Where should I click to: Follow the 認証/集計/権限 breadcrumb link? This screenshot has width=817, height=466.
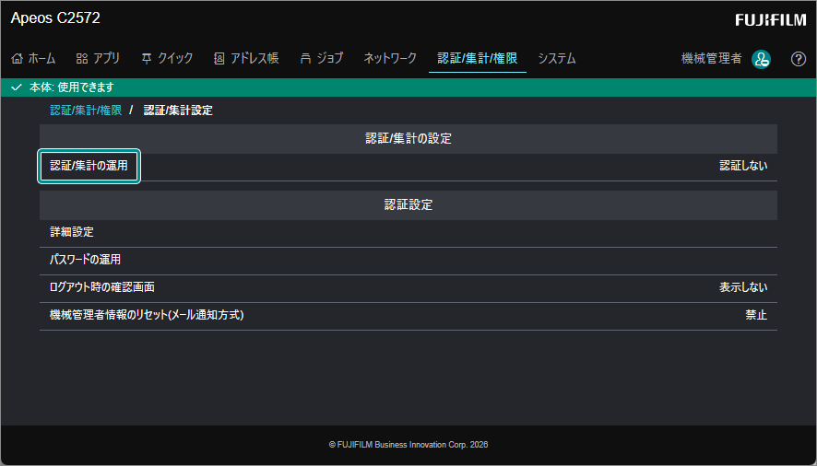(x=86, y=111)
